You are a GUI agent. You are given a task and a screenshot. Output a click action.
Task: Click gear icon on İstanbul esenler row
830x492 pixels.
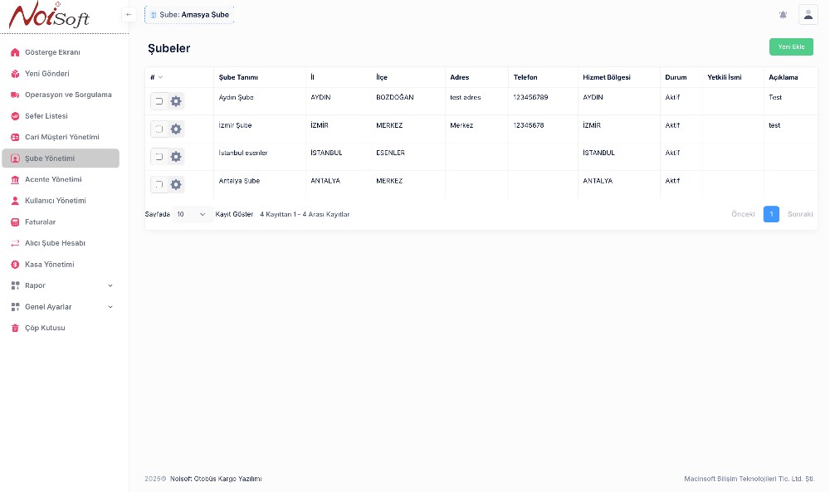(176, 157)
